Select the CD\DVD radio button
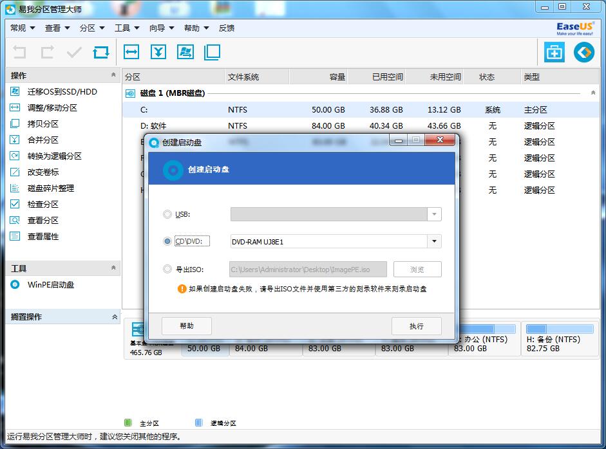606x449 pixels. (167, 241)
